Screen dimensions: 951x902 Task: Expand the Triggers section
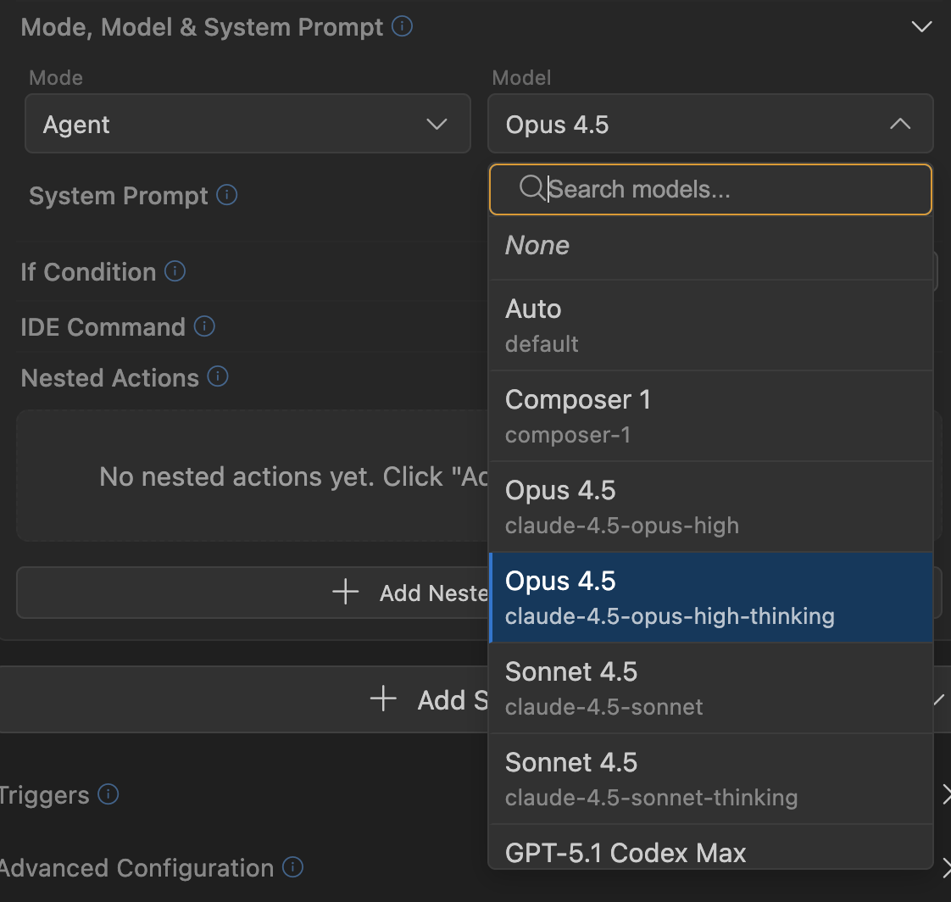[944, 794]
